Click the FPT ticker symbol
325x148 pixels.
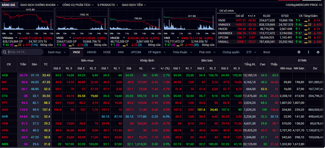pyautogui.click(x=4, y=103)
